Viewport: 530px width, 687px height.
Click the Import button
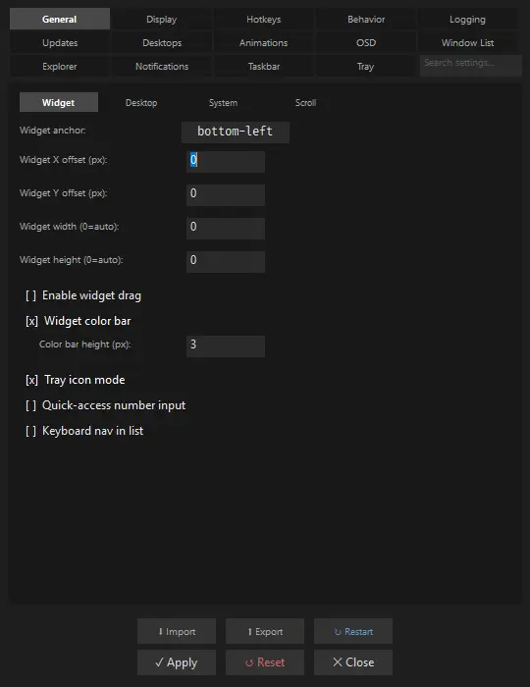pyautogui.click(x=177, y=631)
